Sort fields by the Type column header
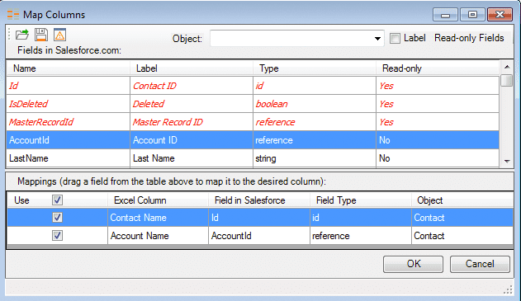 (315, 68)
